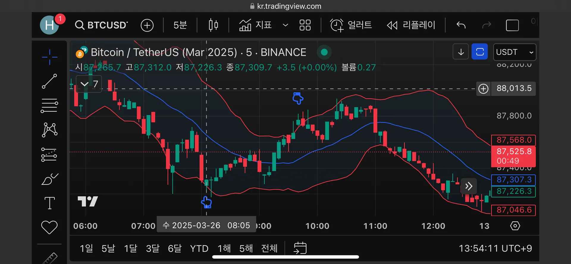
Task: Click the 얼러트 alert button
Action: point(351,25)
